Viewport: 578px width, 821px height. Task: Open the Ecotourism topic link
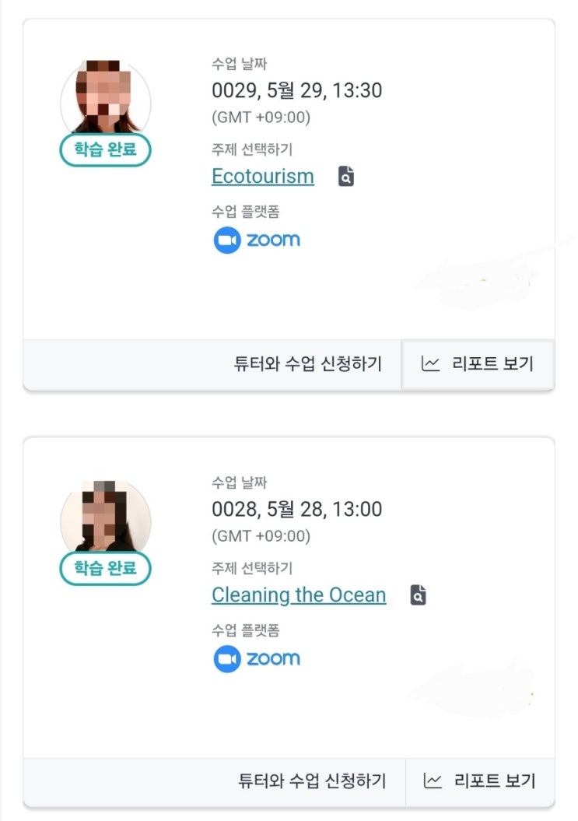262,177
